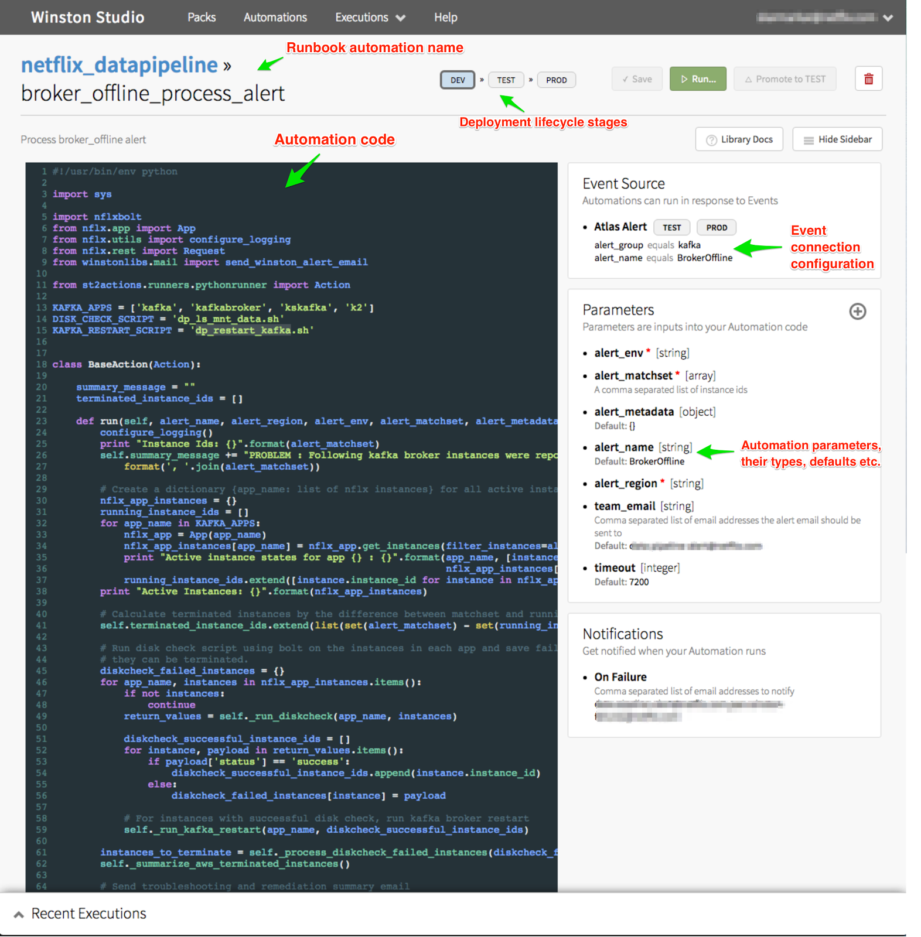Click the Atlas Alert PROD badge
This screenshot has height=937, width=921.
(x=717, y=228)
